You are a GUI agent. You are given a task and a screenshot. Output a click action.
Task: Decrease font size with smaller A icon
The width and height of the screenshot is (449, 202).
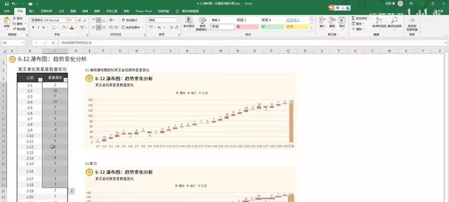tap(85, 20)
